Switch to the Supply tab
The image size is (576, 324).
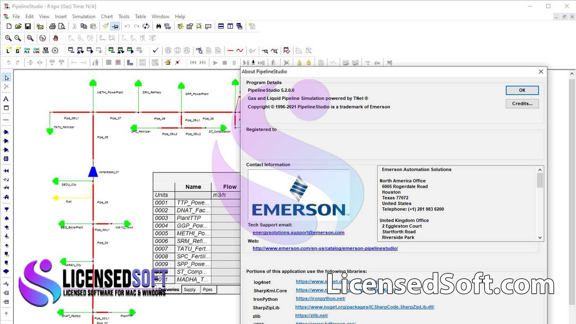pos(190,290)
